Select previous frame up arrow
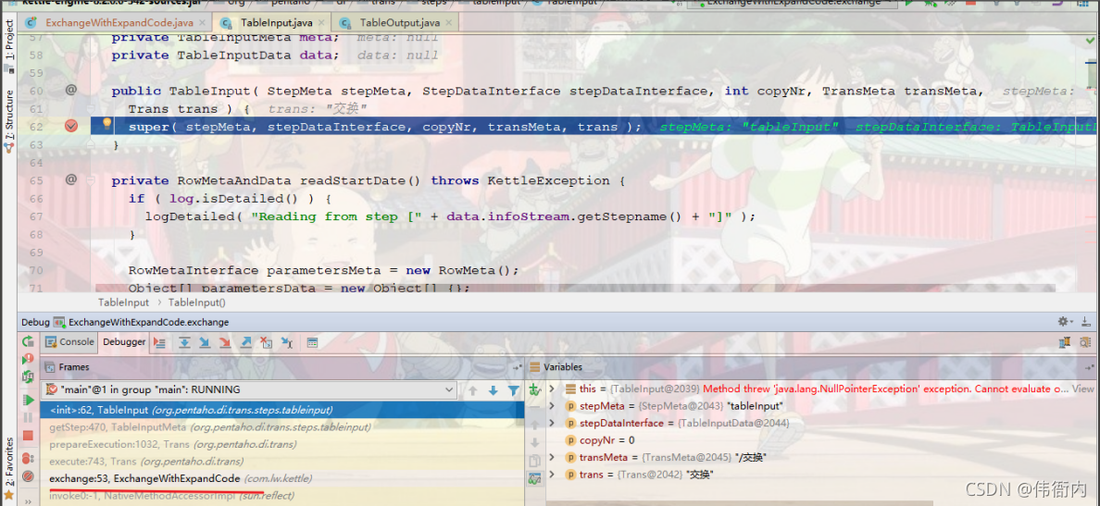Screen dimensions: 1100x506 pos(473,390)
